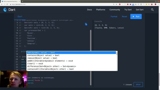Open the Community menu

(115, 10)
